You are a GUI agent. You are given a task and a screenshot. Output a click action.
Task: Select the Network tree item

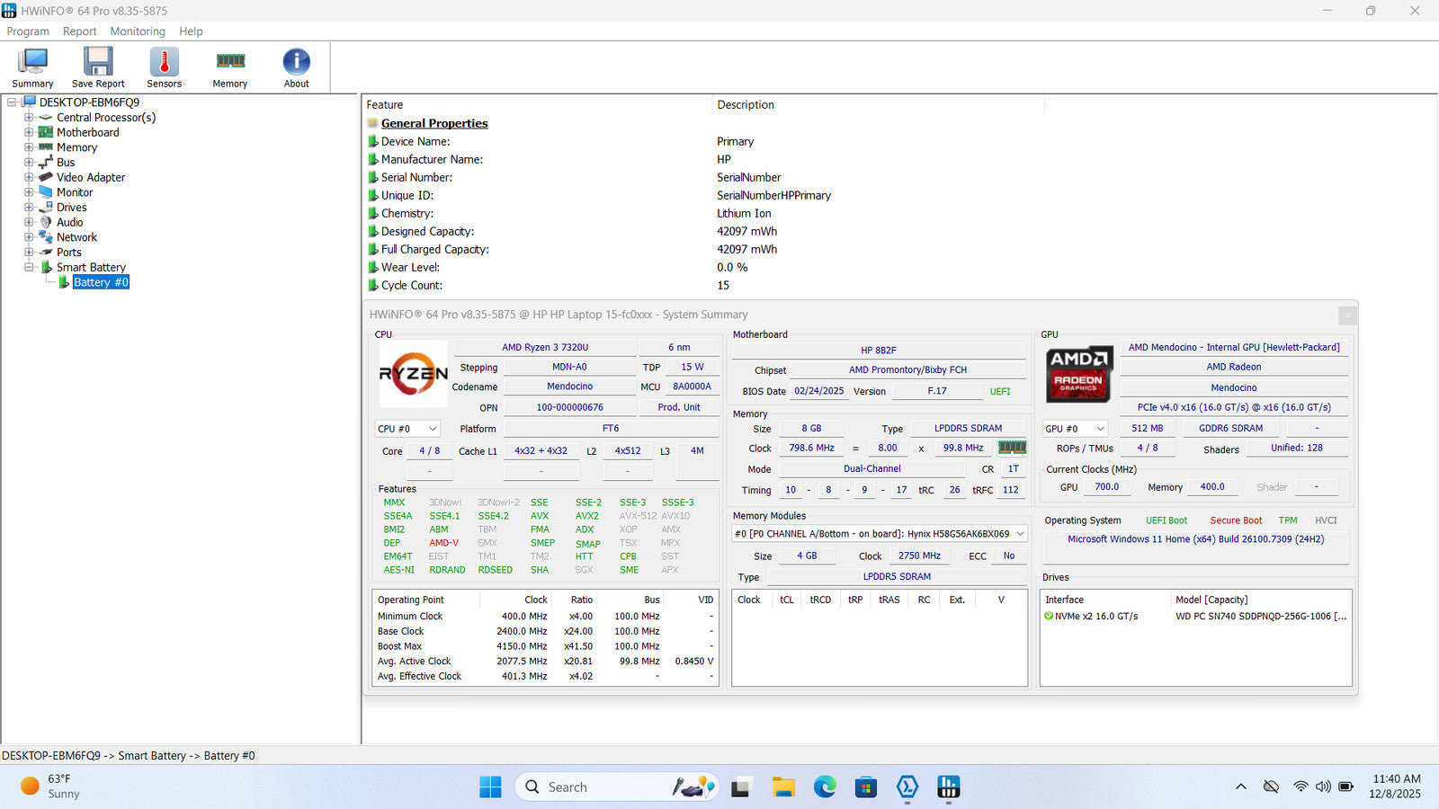(76, 237)
